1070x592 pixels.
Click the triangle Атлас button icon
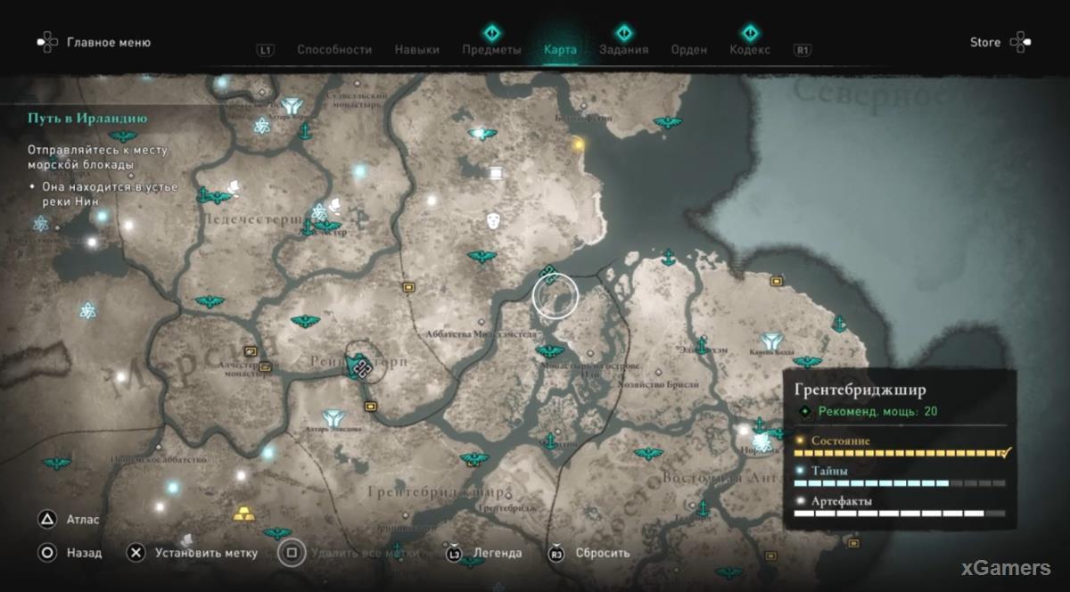coord(46,519)
